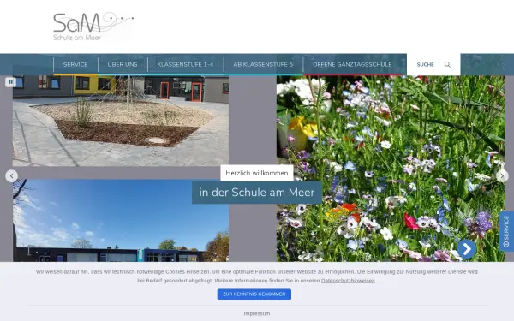
Task: Open the Impressum link
Action: [257, 313]
